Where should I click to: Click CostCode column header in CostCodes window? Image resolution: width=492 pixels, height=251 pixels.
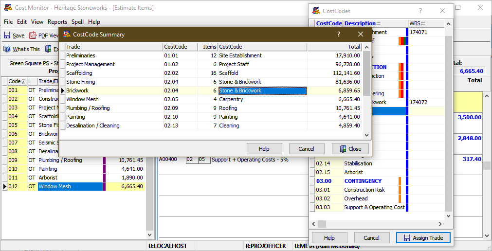(x=329, y=23)
